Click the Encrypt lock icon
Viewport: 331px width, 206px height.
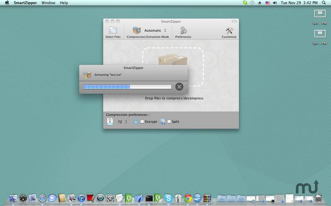pos(136,122)
